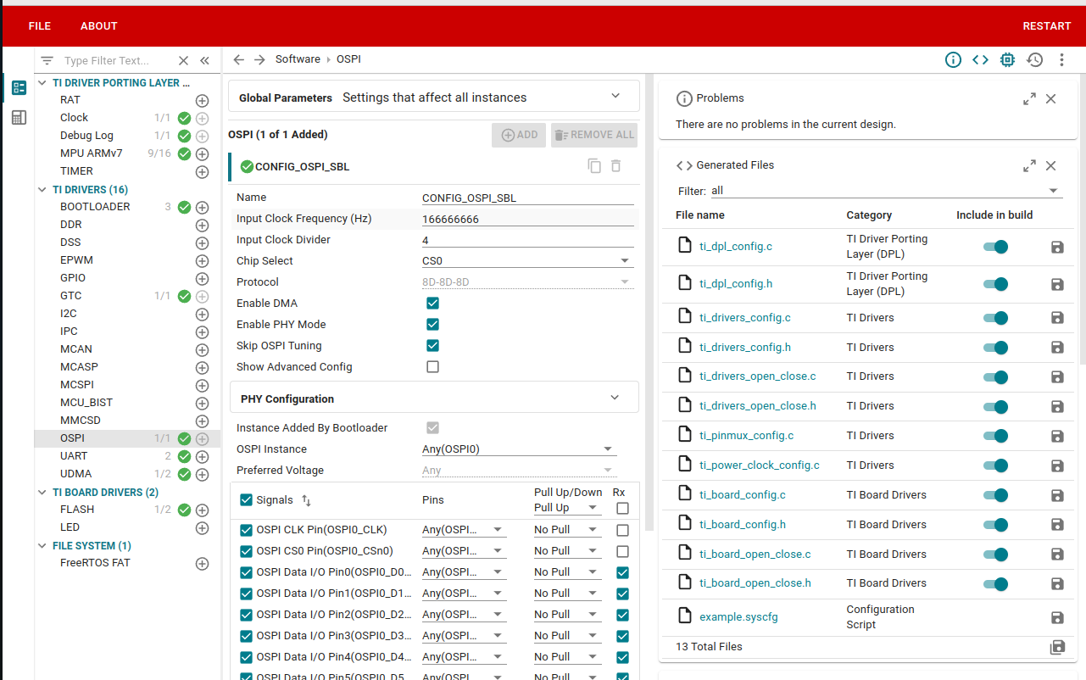Toggle include in build for ti_board_config.h

click(x=995, y=525)
